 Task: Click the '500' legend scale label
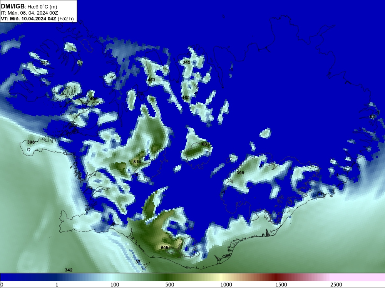(x=170, y=285)
